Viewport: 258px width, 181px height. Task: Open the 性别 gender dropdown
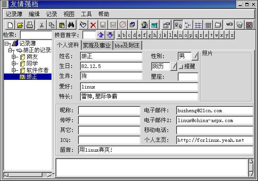click(195, 56)
